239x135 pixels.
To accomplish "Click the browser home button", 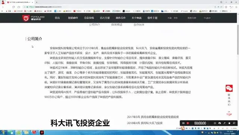I will [x=19, y=7].
